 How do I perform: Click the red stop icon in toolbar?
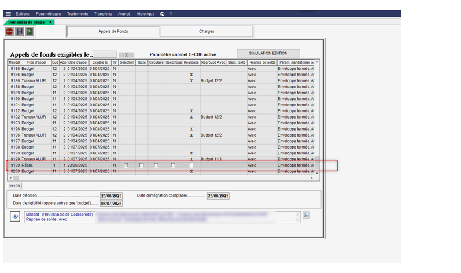click(x=9, y=31)
